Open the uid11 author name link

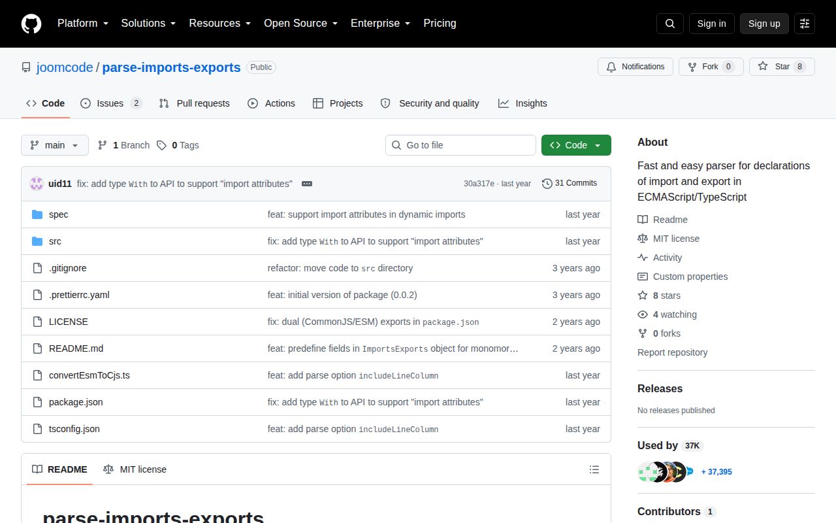tap(60, 184)
